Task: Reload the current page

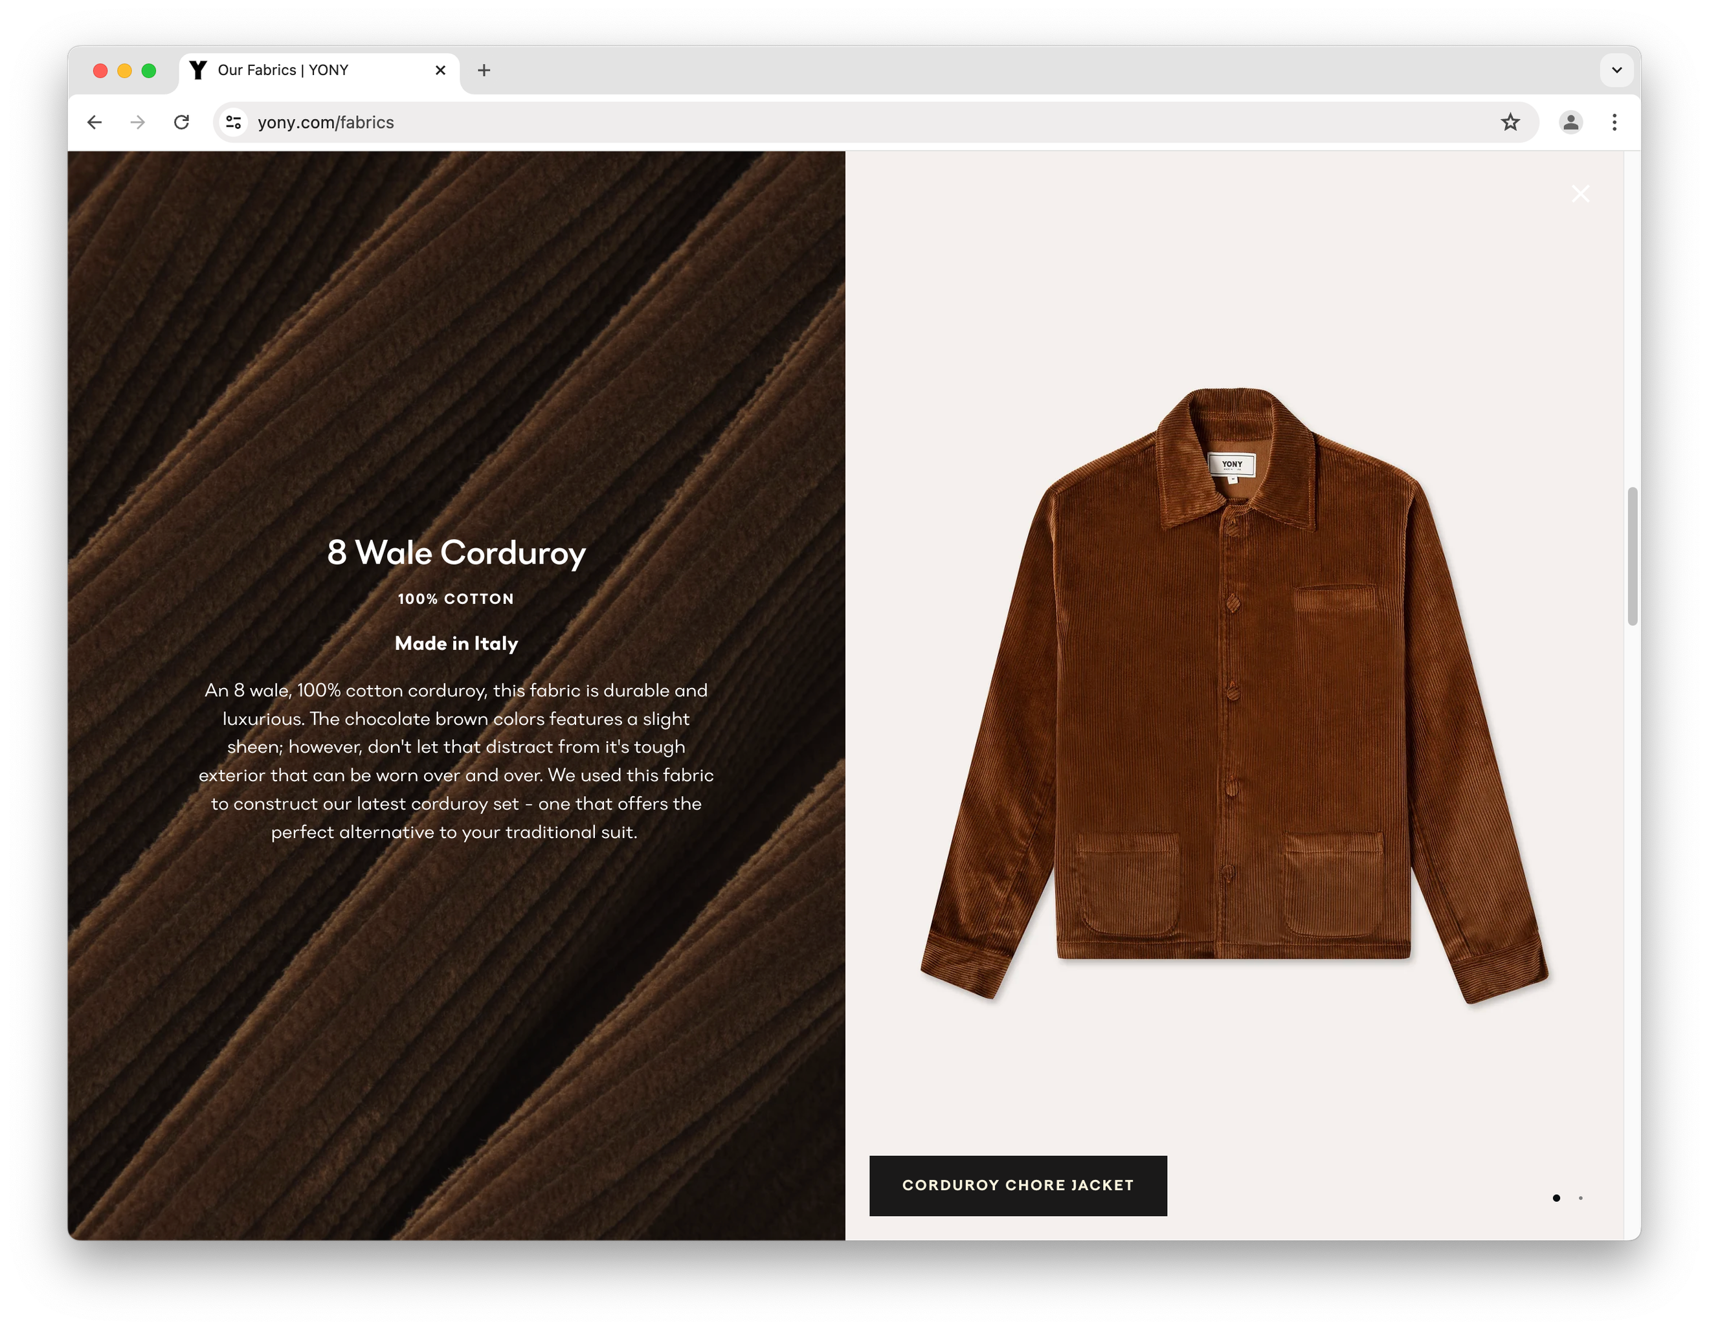Action: [x=181, y=122]
